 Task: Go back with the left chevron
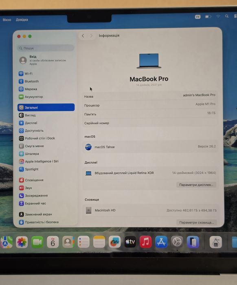[x=83, y=36]
